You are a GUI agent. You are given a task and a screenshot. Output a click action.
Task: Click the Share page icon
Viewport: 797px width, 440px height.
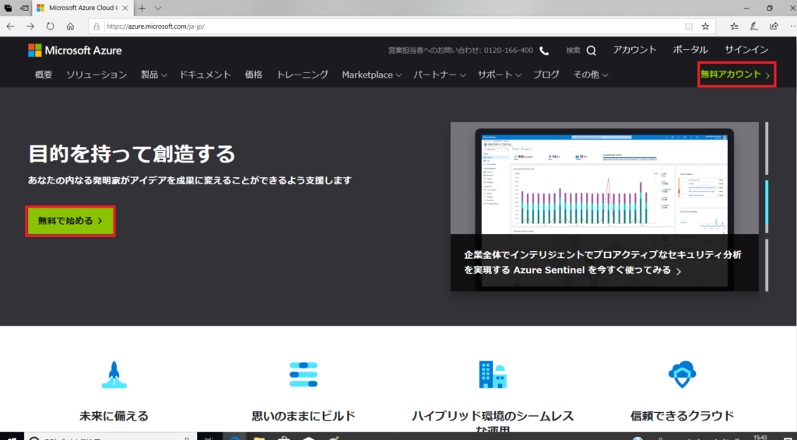pos(774,26)
